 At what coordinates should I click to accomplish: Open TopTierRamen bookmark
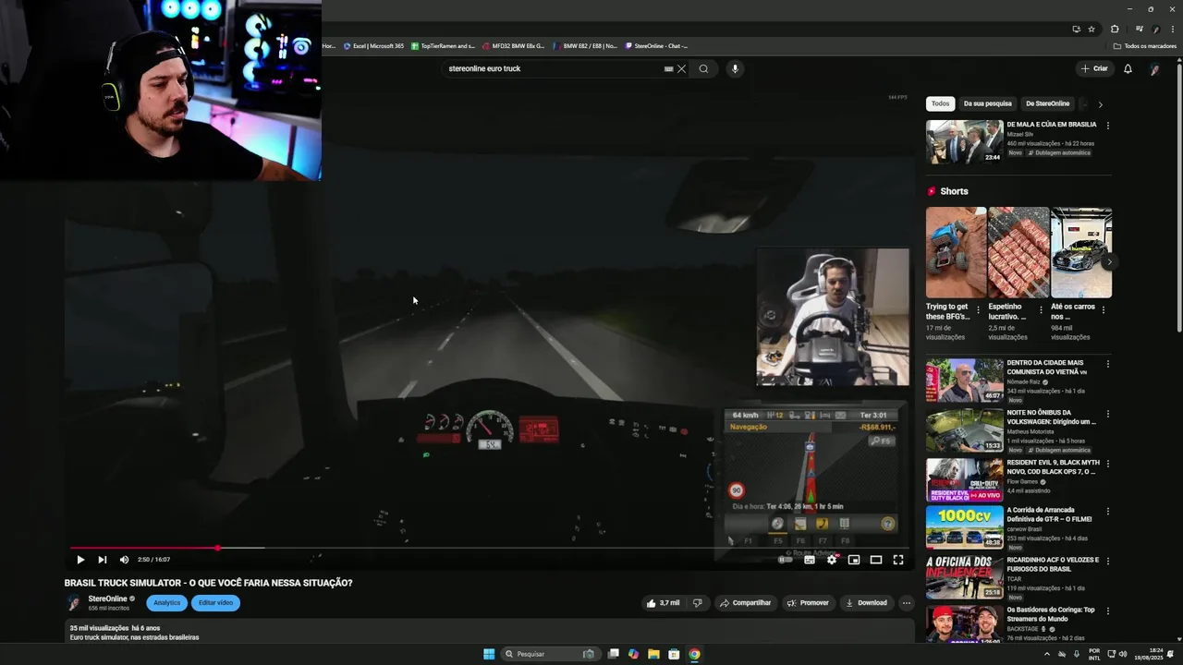point(444,46)
